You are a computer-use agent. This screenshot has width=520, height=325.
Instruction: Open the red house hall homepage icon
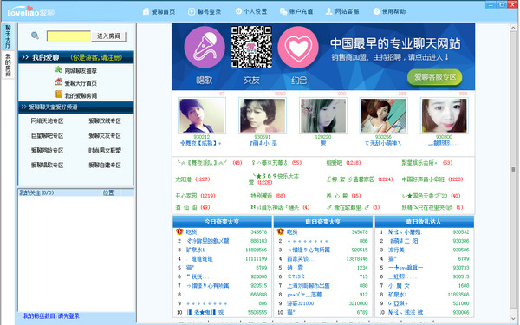point(59,81)
